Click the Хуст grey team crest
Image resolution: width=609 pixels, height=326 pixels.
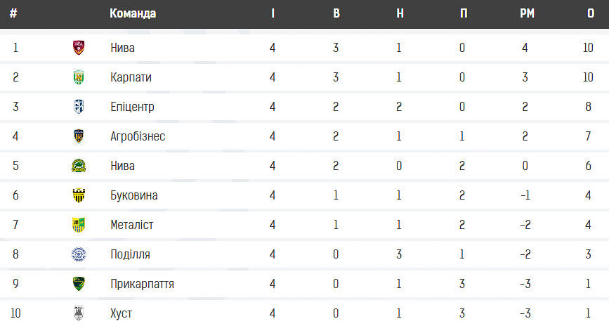pos(79,313)
